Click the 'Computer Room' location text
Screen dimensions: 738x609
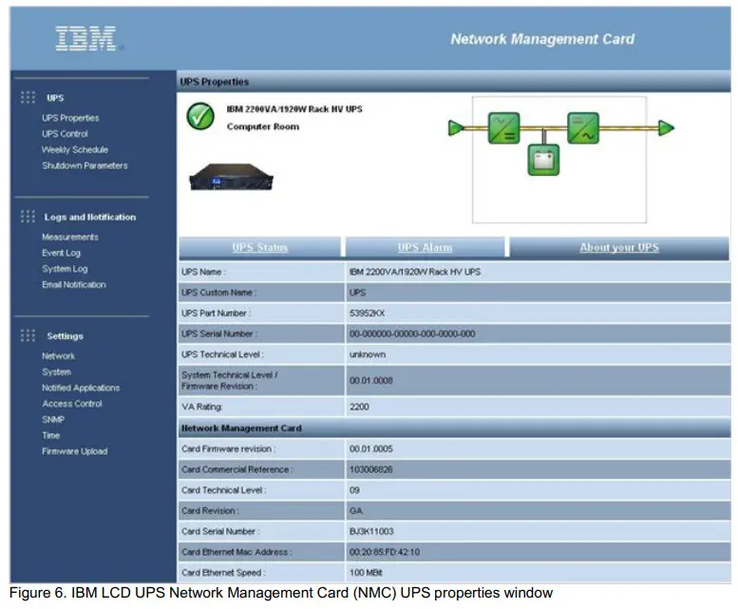click(x=263, y=126)
